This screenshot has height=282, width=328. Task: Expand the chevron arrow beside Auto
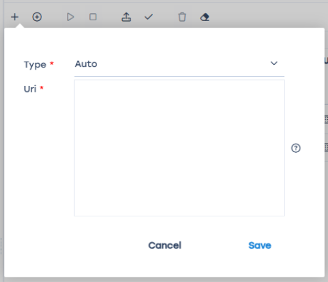(x=274, y=64)
